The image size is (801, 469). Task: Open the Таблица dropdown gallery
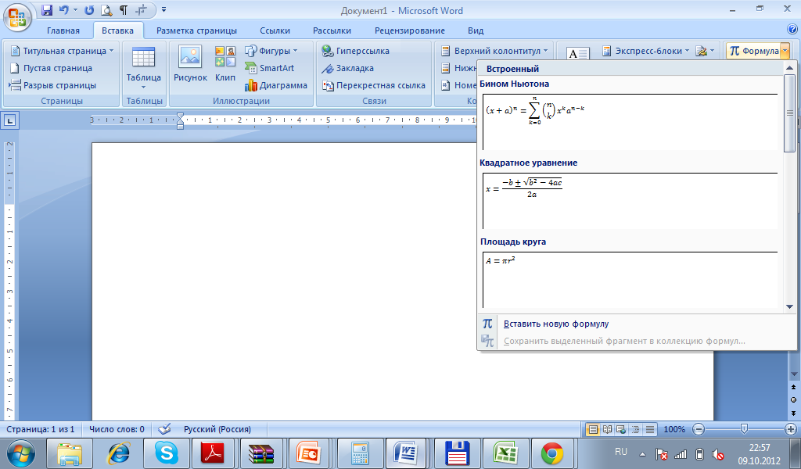[x=144, y=68]
